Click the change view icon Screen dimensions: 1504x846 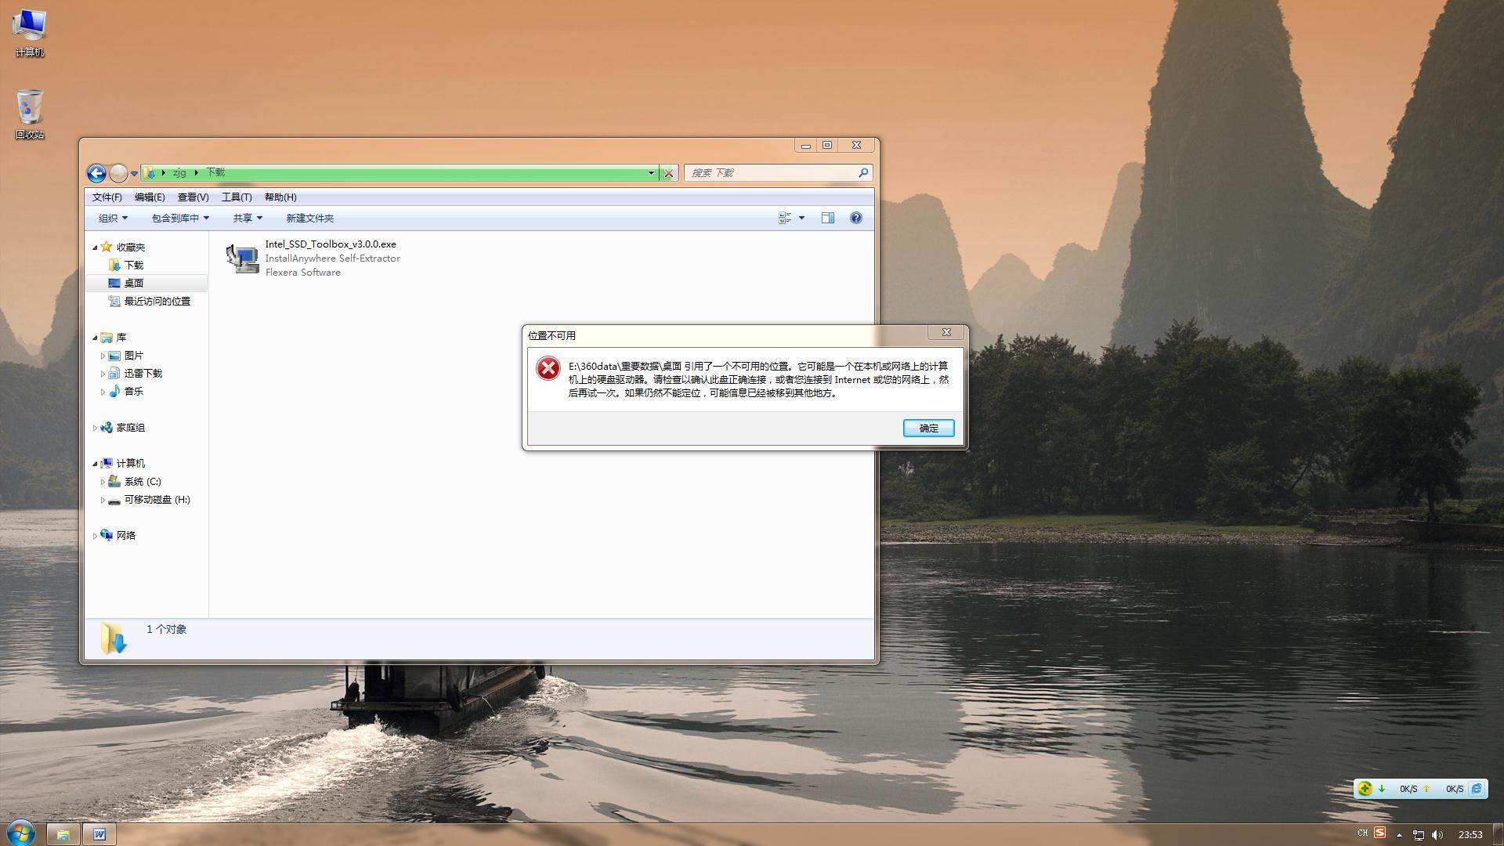point(784,219)
